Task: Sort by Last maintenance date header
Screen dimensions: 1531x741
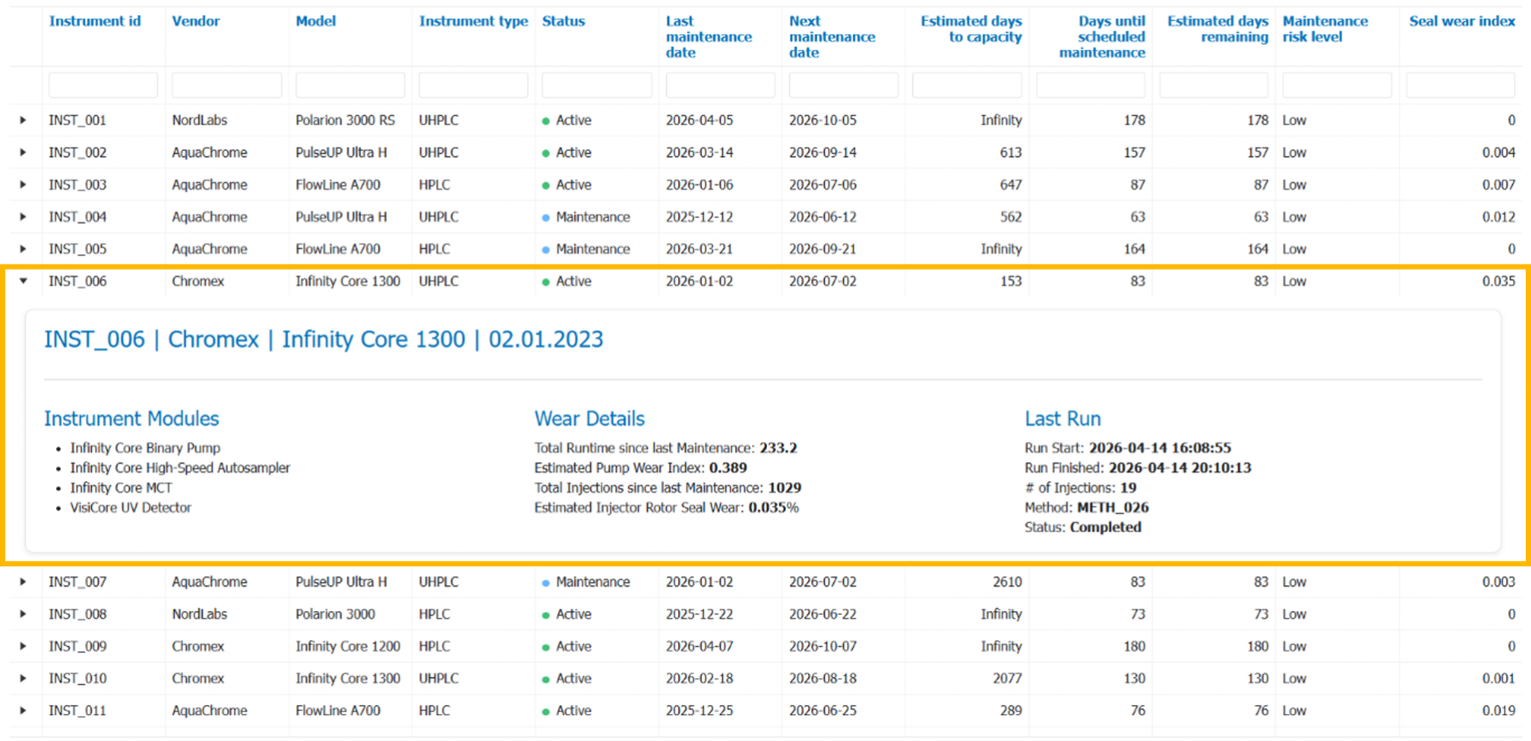Action: tap(709, 37)
